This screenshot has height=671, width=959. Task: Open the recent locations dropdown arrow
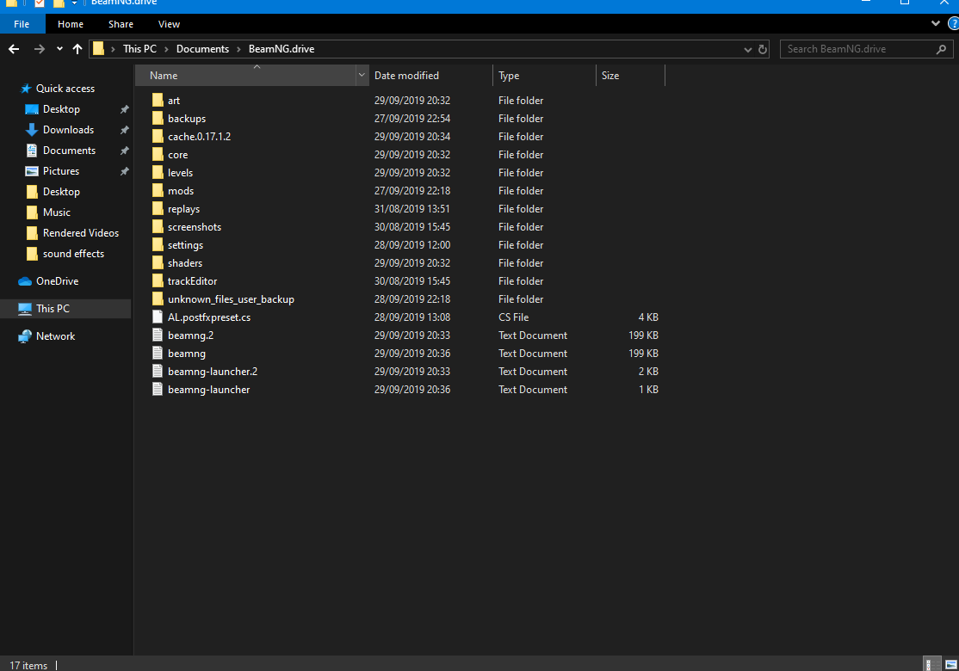pos(59,49)
